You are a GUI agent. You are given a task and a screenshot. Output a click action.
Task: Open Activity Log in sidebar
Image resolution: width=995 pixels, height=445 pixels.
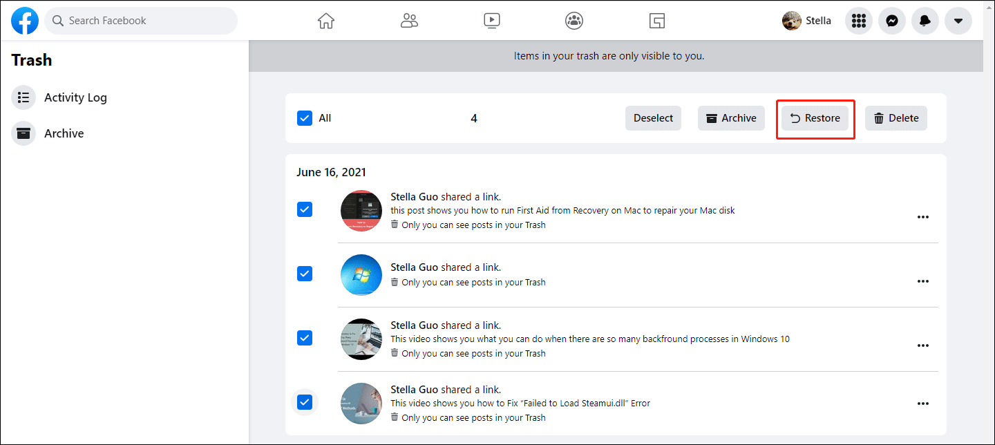(75, 97)
